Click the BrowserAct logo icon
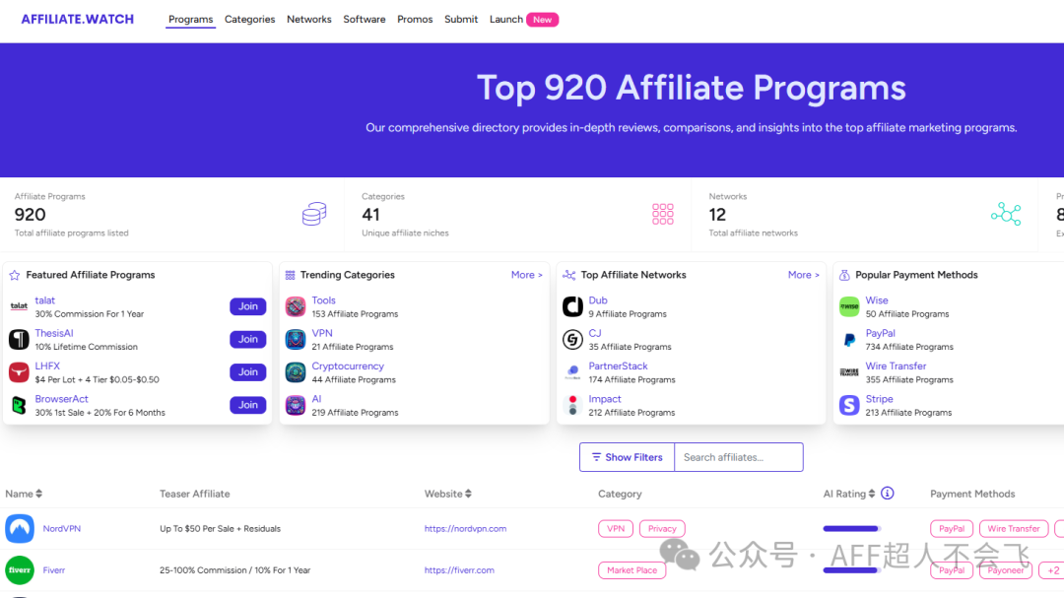1064x598 pixels. (x=19, y=405)
